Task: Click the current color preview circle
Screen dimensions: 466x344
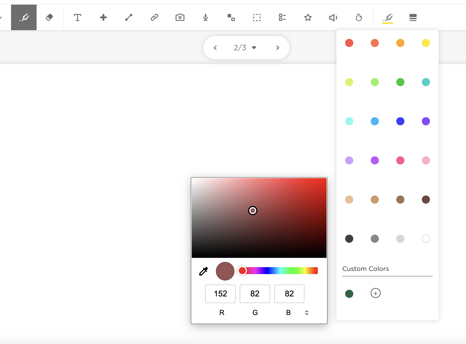Action: (x=225, y=271)
